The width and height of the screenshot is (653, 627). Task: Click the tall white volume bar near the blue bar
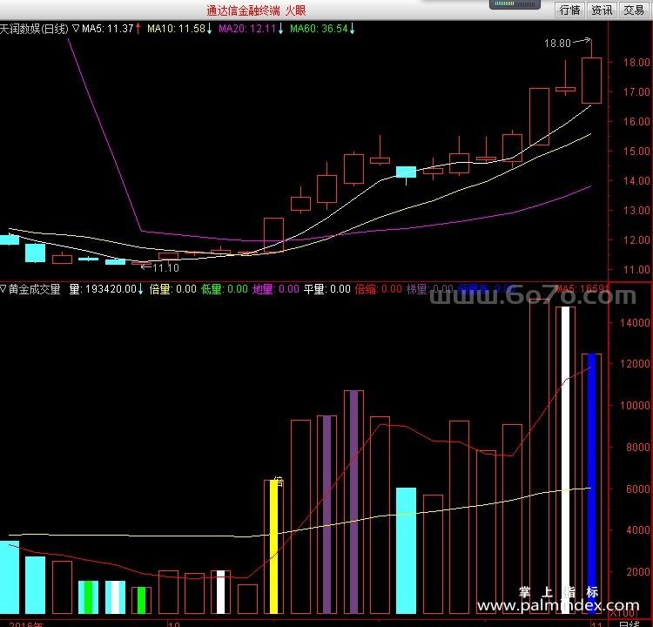[x=566, y=460]
